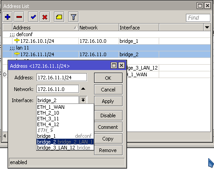Viewport: 214px width, 169px height.
Task: Remove selected address using the minus icon
Action: pyautogui.click(x=19, y=17)
